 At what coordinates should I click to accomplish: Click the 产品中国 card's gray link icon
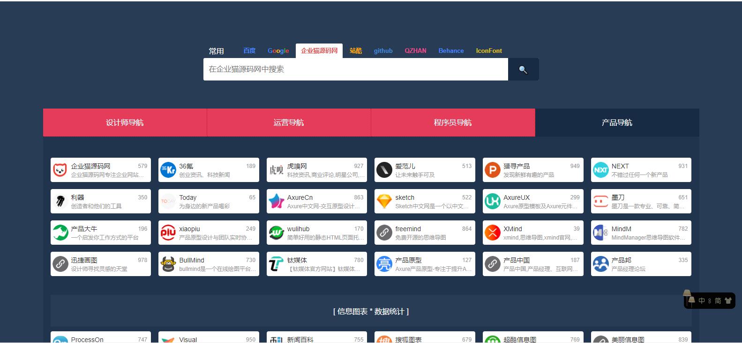click(492, 264)
